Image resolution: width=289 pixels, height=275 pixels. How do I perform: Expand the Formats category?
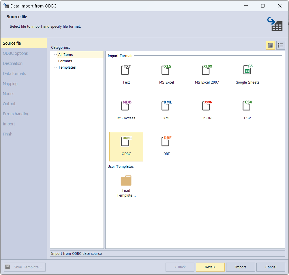pyautogui.click(x=65, y=61)
